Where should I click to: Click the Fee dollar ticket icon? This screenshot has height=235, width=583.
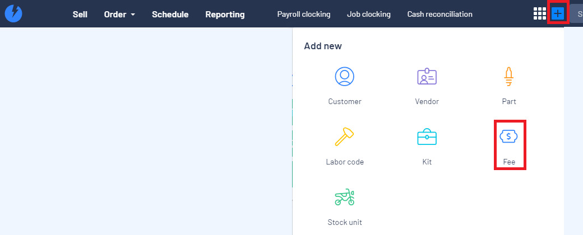click(508, 137)
